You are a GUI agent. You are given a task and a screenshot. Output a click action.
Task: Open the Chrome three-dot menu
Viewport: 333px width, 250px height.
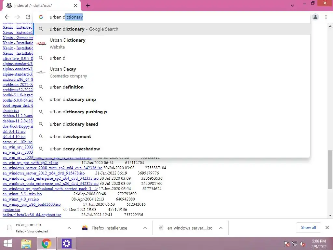tap(326, 17)
